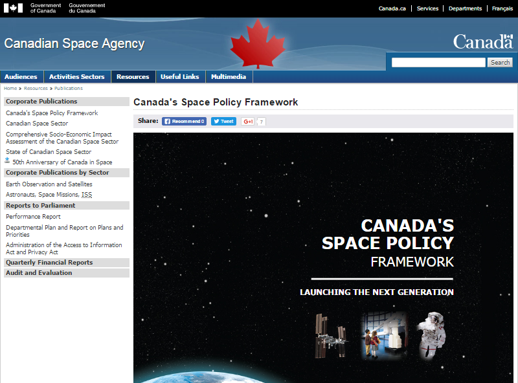Viewport: 518px width, 383px height.
Task: Open Reports to Parliament heading
Action: [x=67, y=205]
